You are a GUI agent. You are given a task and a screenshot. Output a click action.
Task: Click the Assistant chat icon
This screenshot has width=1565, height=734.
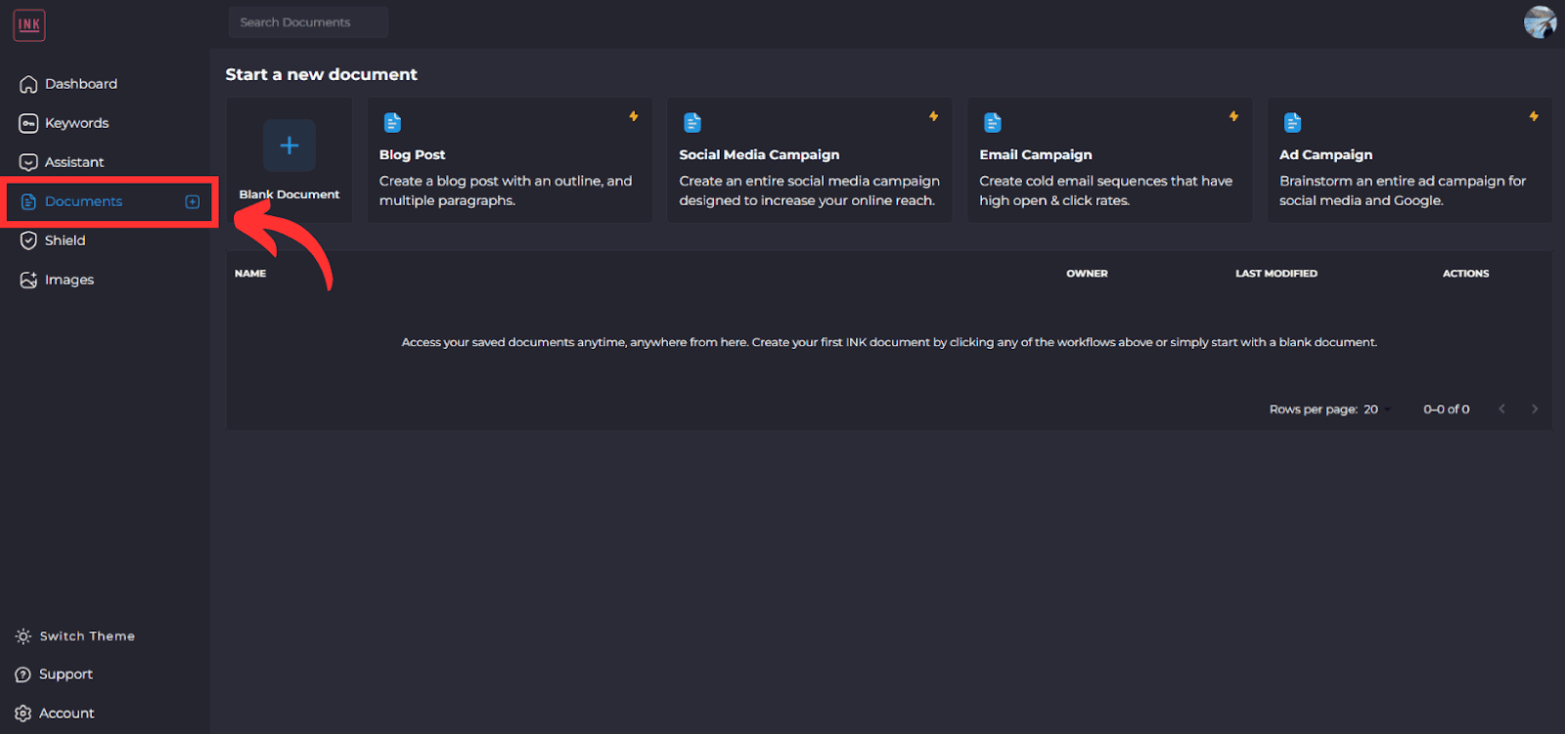click(28, 162)
